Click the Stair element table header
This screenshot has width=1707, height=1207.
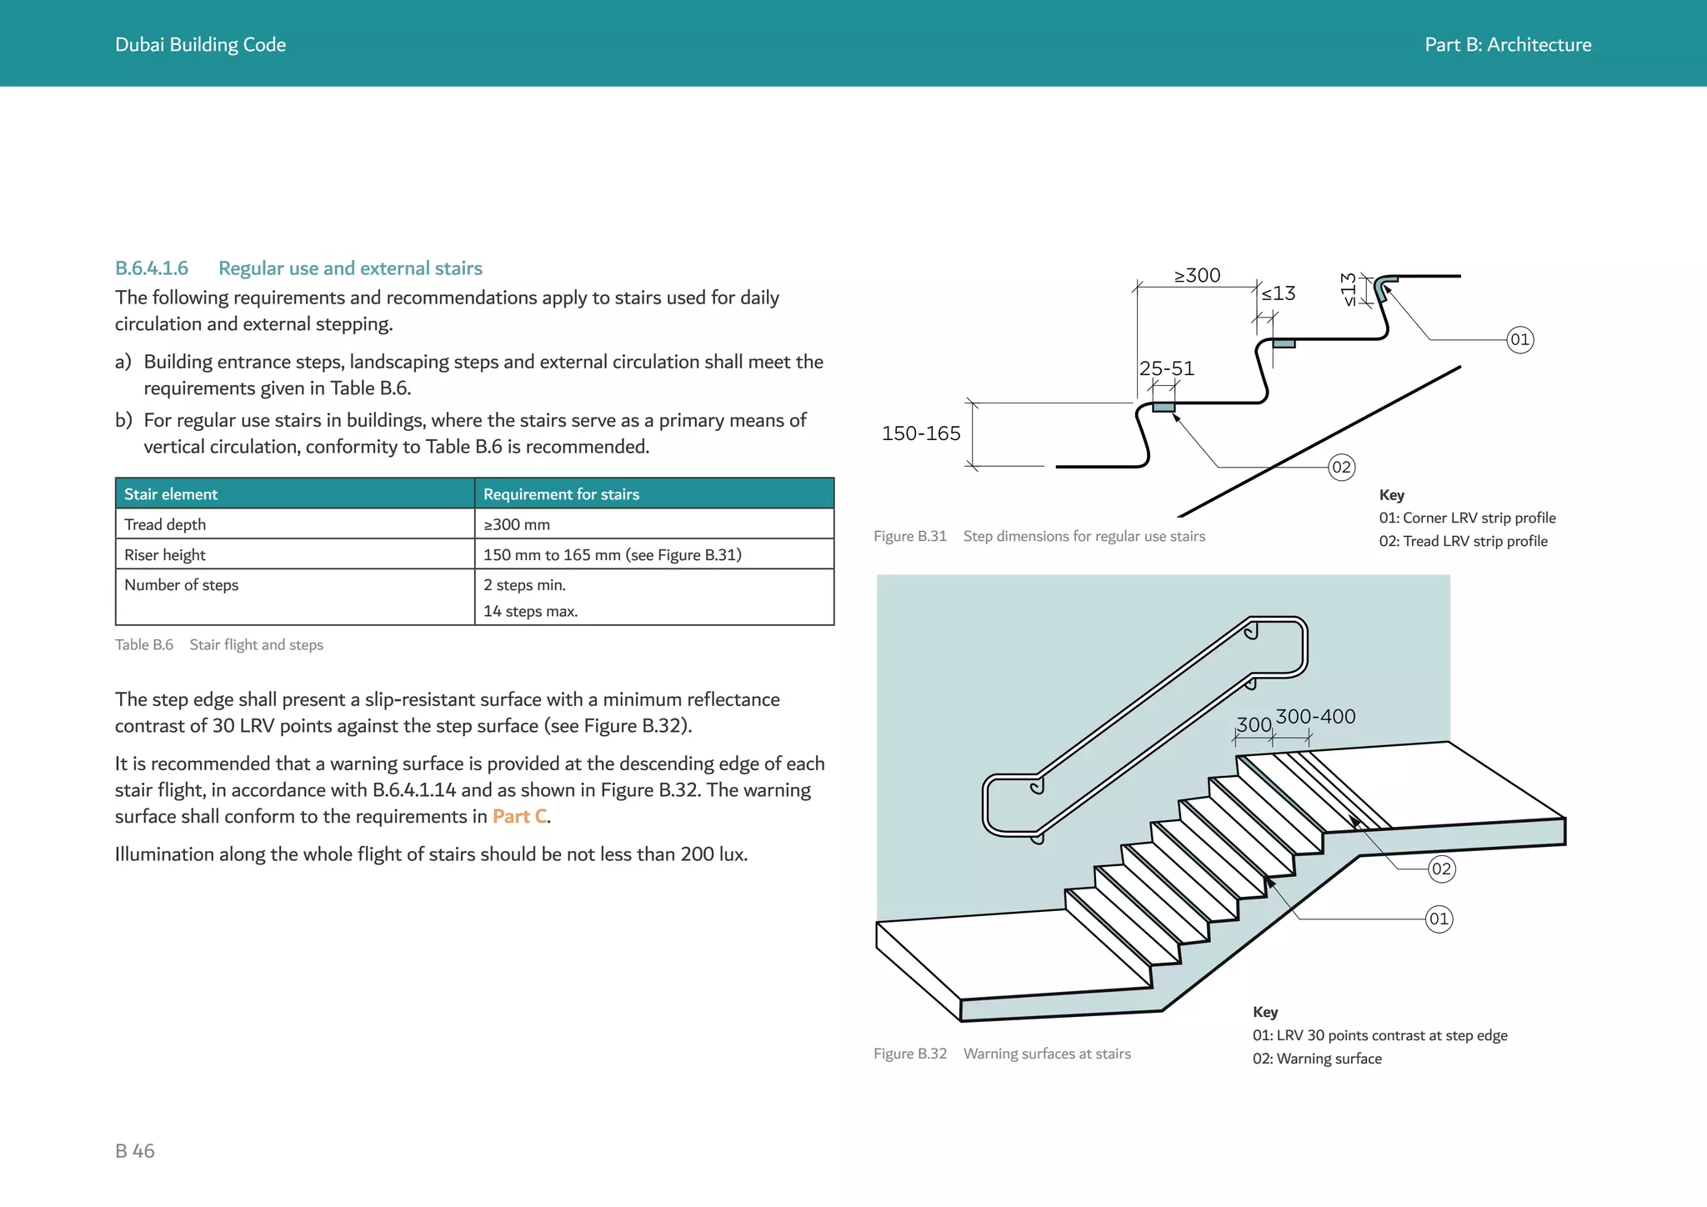171,494
